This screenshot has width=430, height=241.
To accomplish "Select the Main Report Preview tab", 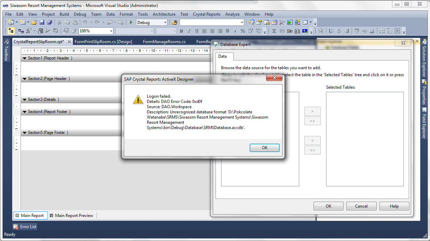I will click(x=71, y=216).
